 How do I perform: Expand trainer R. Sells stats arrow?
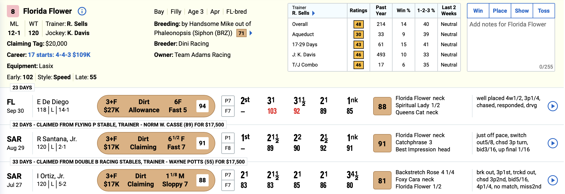point(314,13)
